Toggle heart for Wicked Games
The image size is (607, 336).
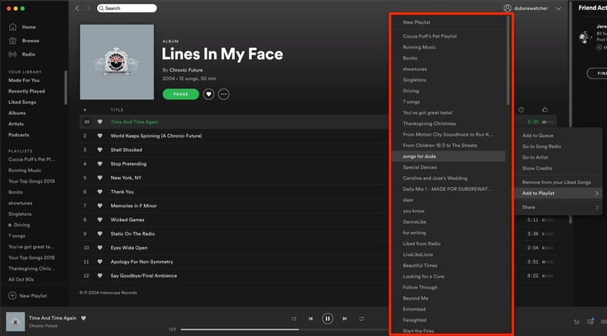tap(100, 220)
